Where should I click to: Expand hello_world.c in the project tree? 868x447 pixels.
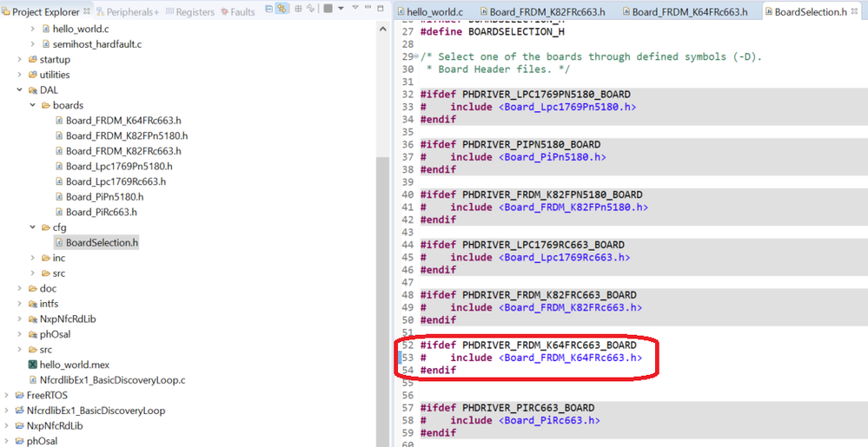tap(33, 29)
